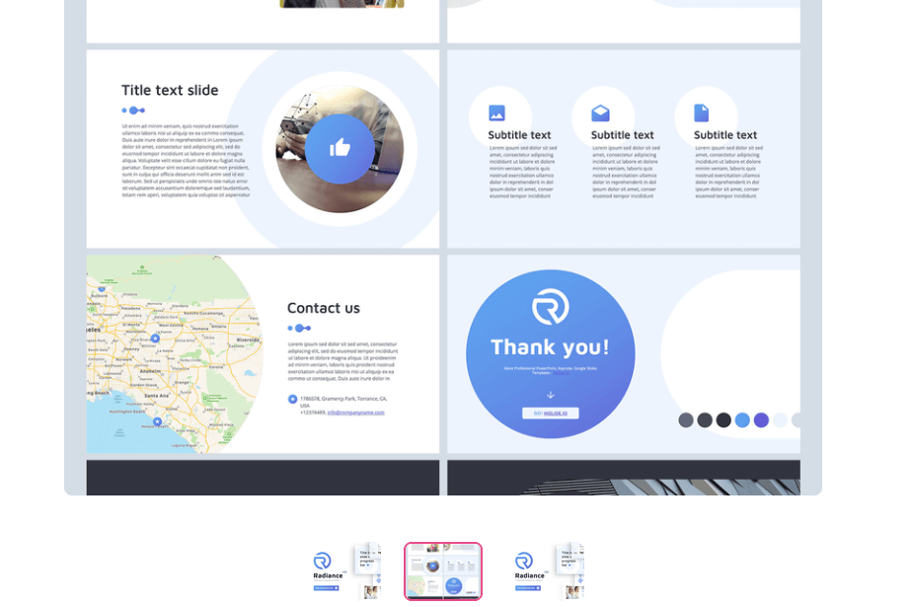Click the document icon above the third Subtitle text
This screenshot has height=607, width=911.
[x=702, y=114]
